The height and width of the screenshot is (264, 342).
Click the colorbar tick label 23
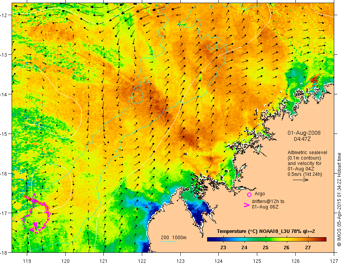point(223,247)
